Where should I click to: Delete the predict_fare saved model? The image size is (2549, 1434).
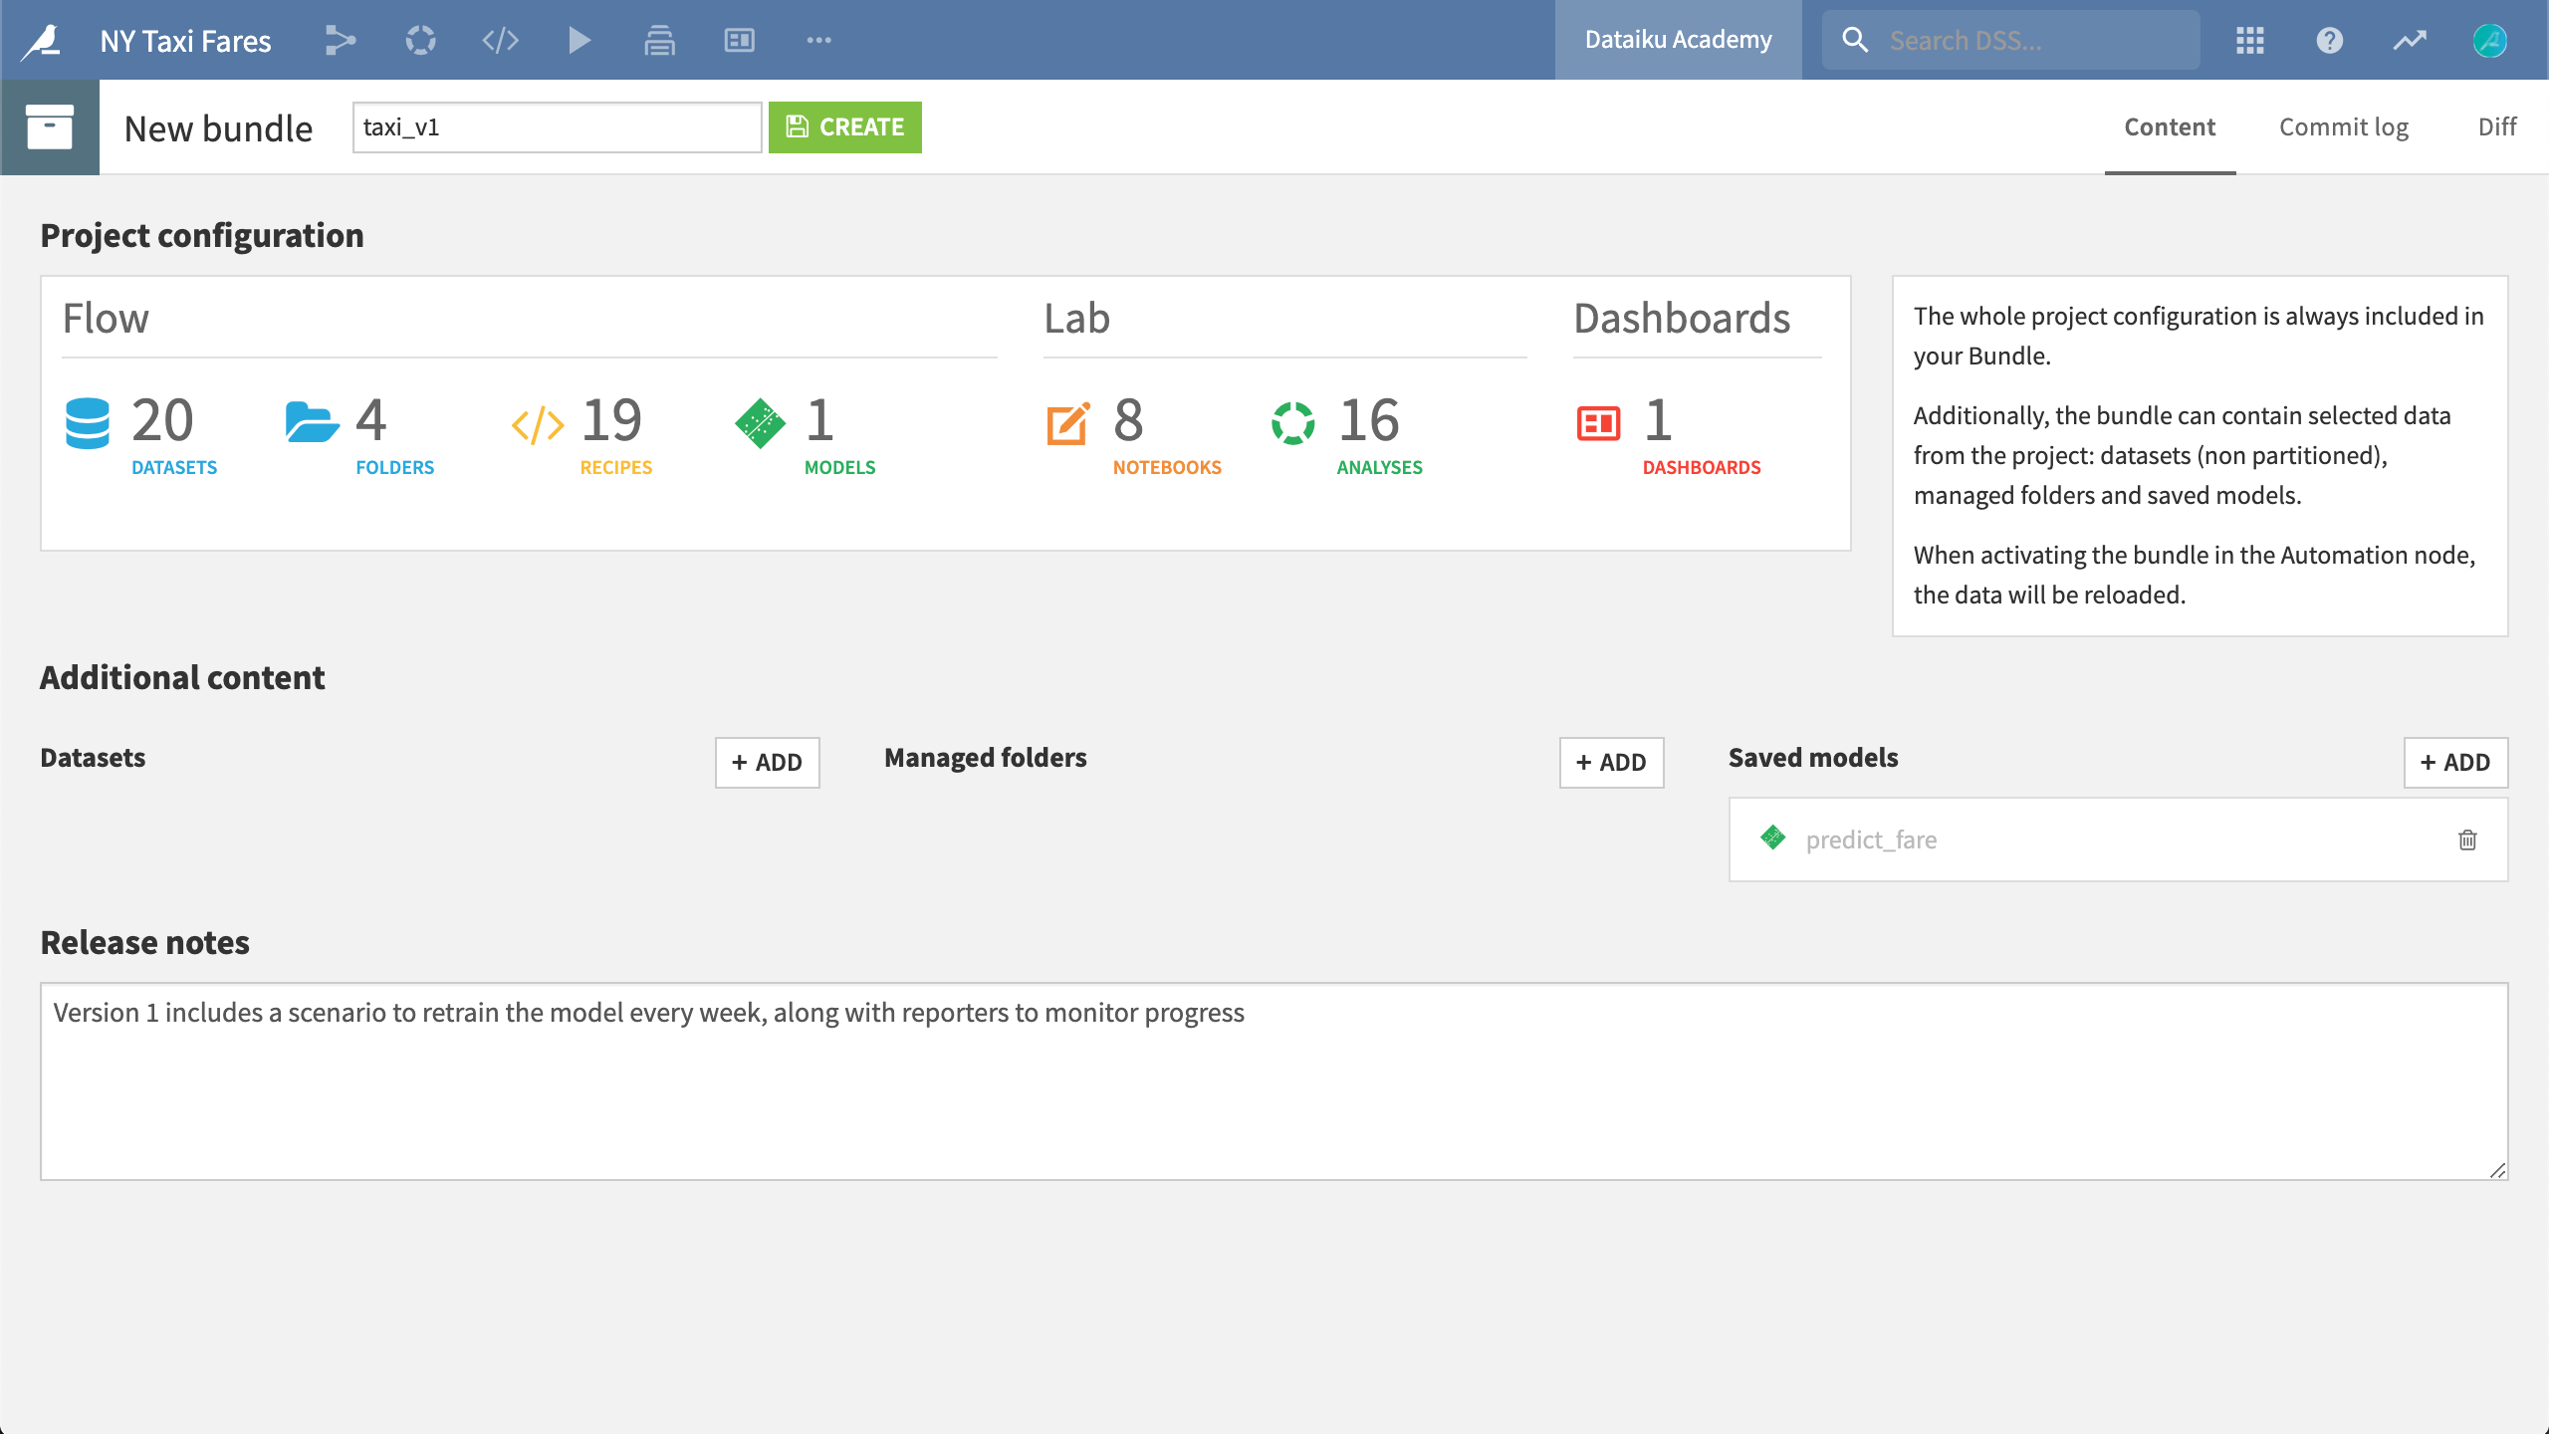coord(2467,839)
